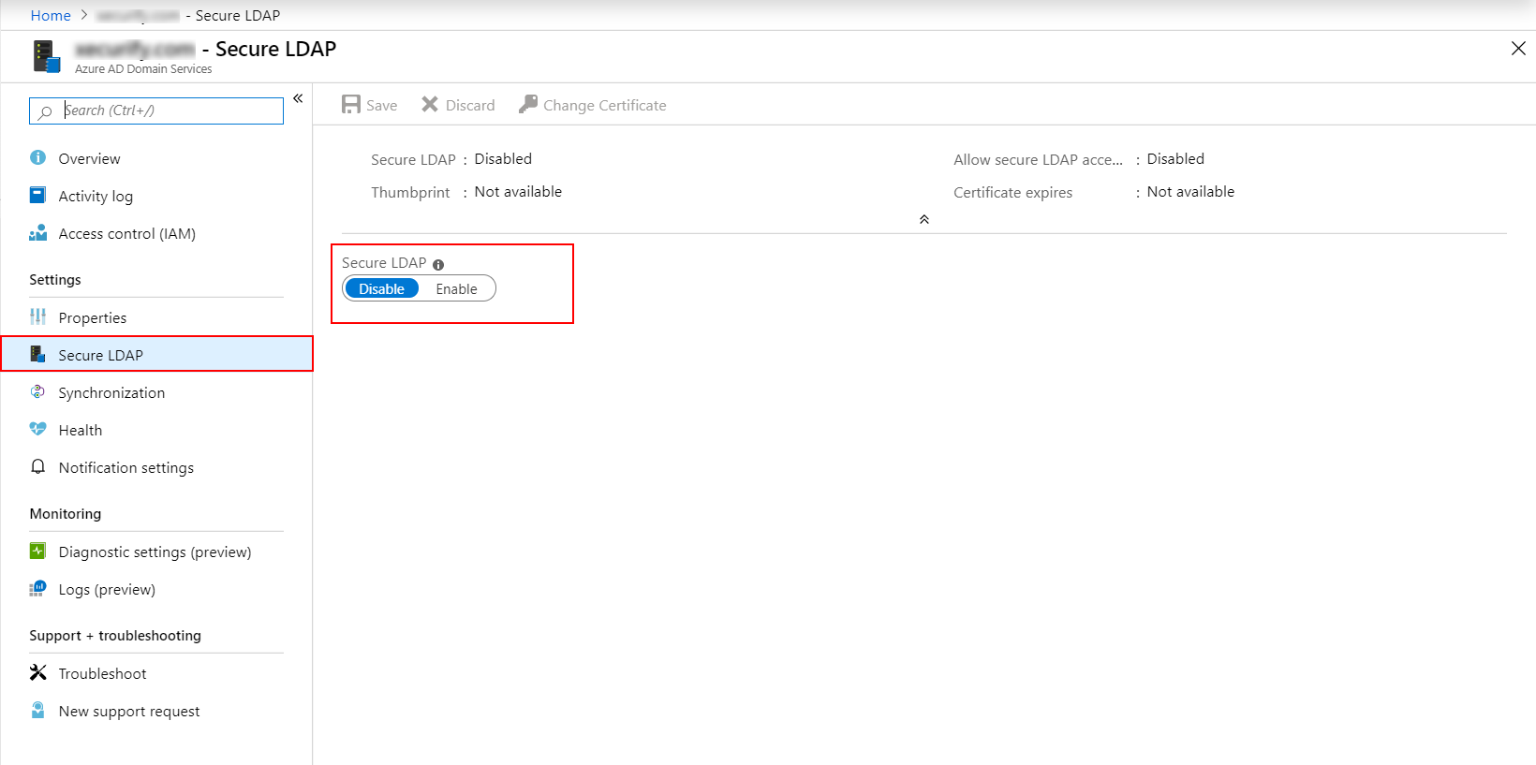
Task: Go to Synchronization settings
Action: click(x=111, y=393)
